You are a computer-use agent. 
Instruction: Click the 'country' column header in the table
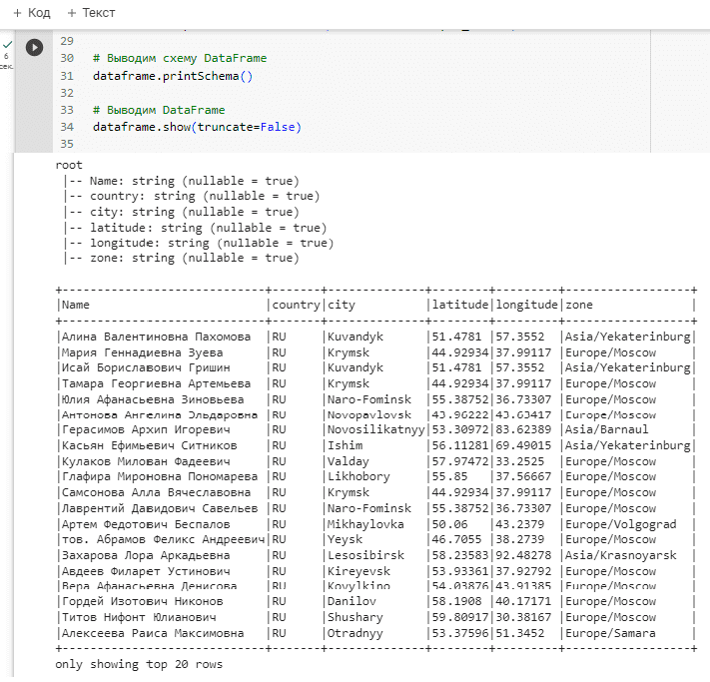coord(297,305)
